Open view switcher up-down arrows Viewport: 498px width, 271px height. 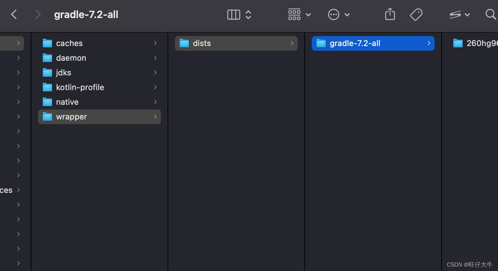pos(248,14)
